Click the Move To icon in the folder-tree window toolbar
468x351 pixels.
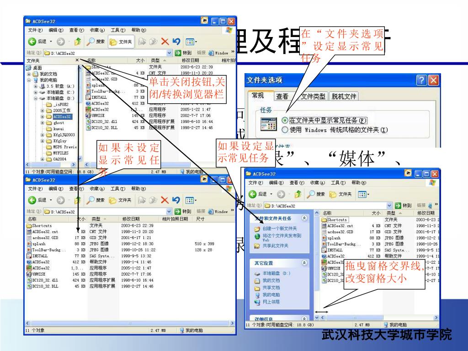pos(142,42)
